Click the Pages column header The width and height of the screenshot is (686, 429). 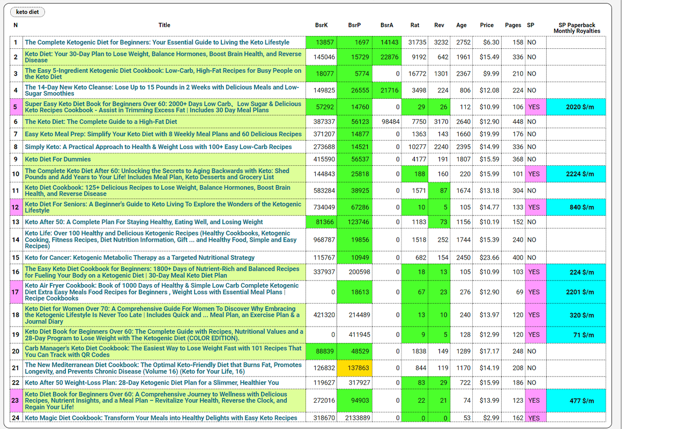pos(513,25)
